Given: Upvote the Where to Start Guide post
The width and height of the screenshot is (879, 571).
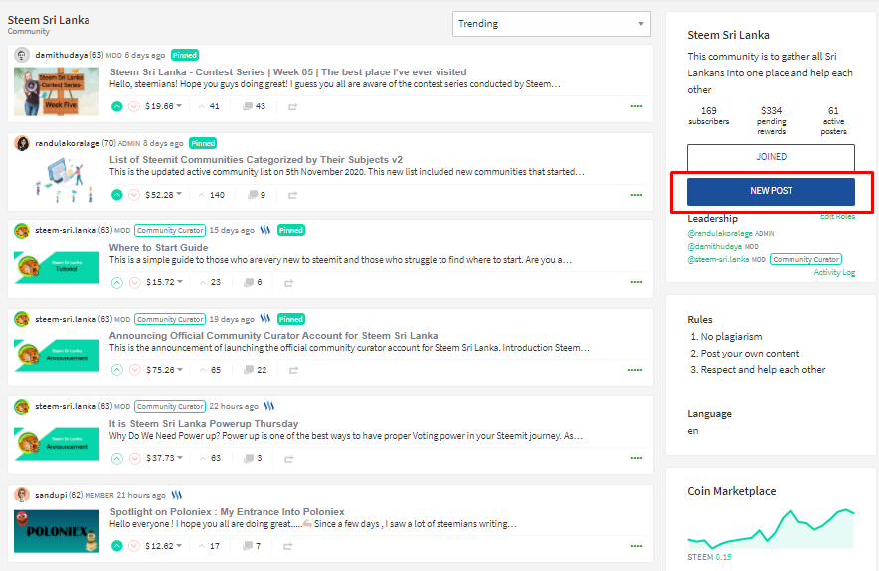Looking at the screenshot, I should [116, 282].
